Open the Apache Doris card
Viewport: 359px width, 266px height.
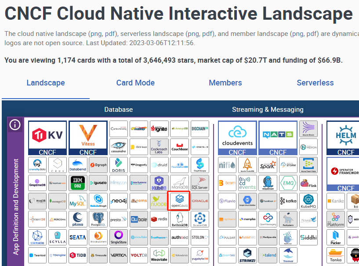119,165
